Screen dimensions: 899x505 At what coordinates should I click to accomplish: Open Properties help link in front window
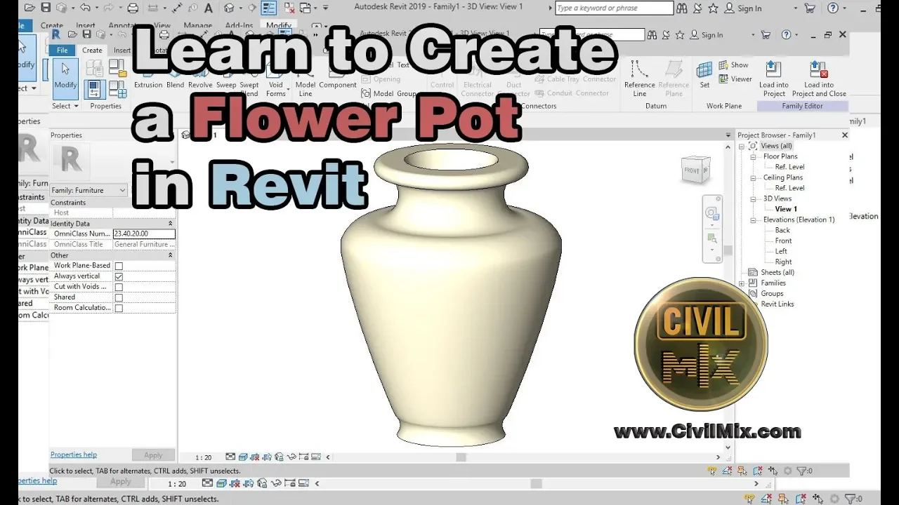pos(74,454)
